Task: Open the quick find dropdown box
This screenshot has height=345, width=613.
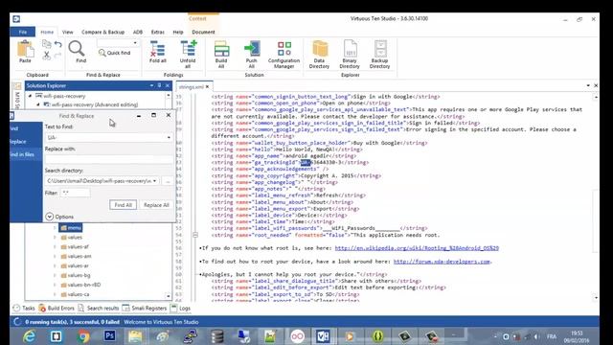Action: pyautogui.click(x=118, y=42)
